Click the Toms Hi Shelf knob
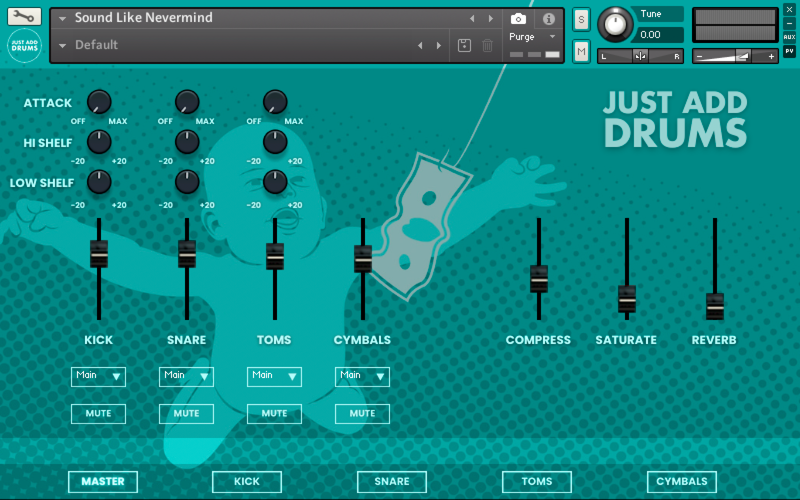This screenshot has height=500, width=800. 275,142
